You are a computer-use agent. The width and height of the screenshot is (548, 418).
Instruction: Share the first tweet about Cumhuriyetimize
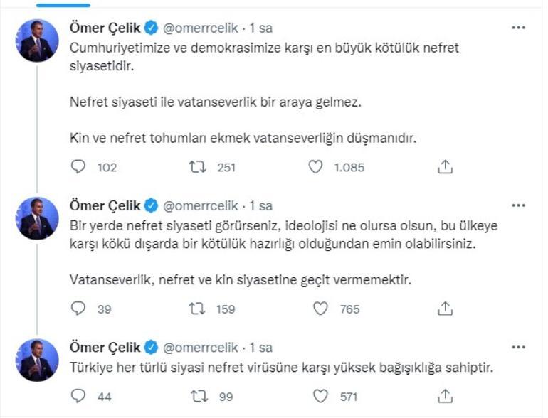(x=445, y=167)
